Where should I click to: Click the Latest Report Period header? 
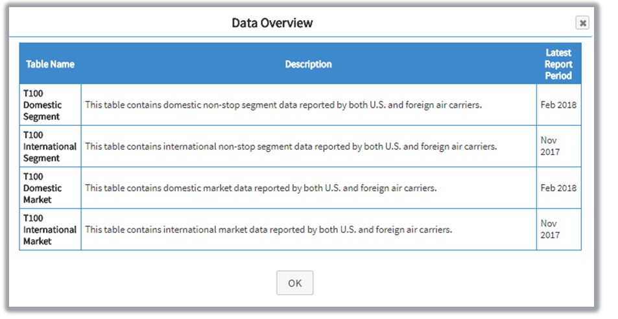click(x=558, y=64)
